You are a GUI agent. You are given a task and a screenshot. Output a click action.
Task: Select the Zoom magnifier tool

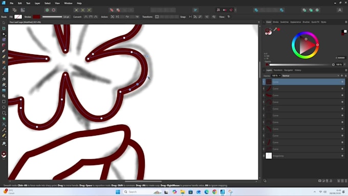click(4, 144)
